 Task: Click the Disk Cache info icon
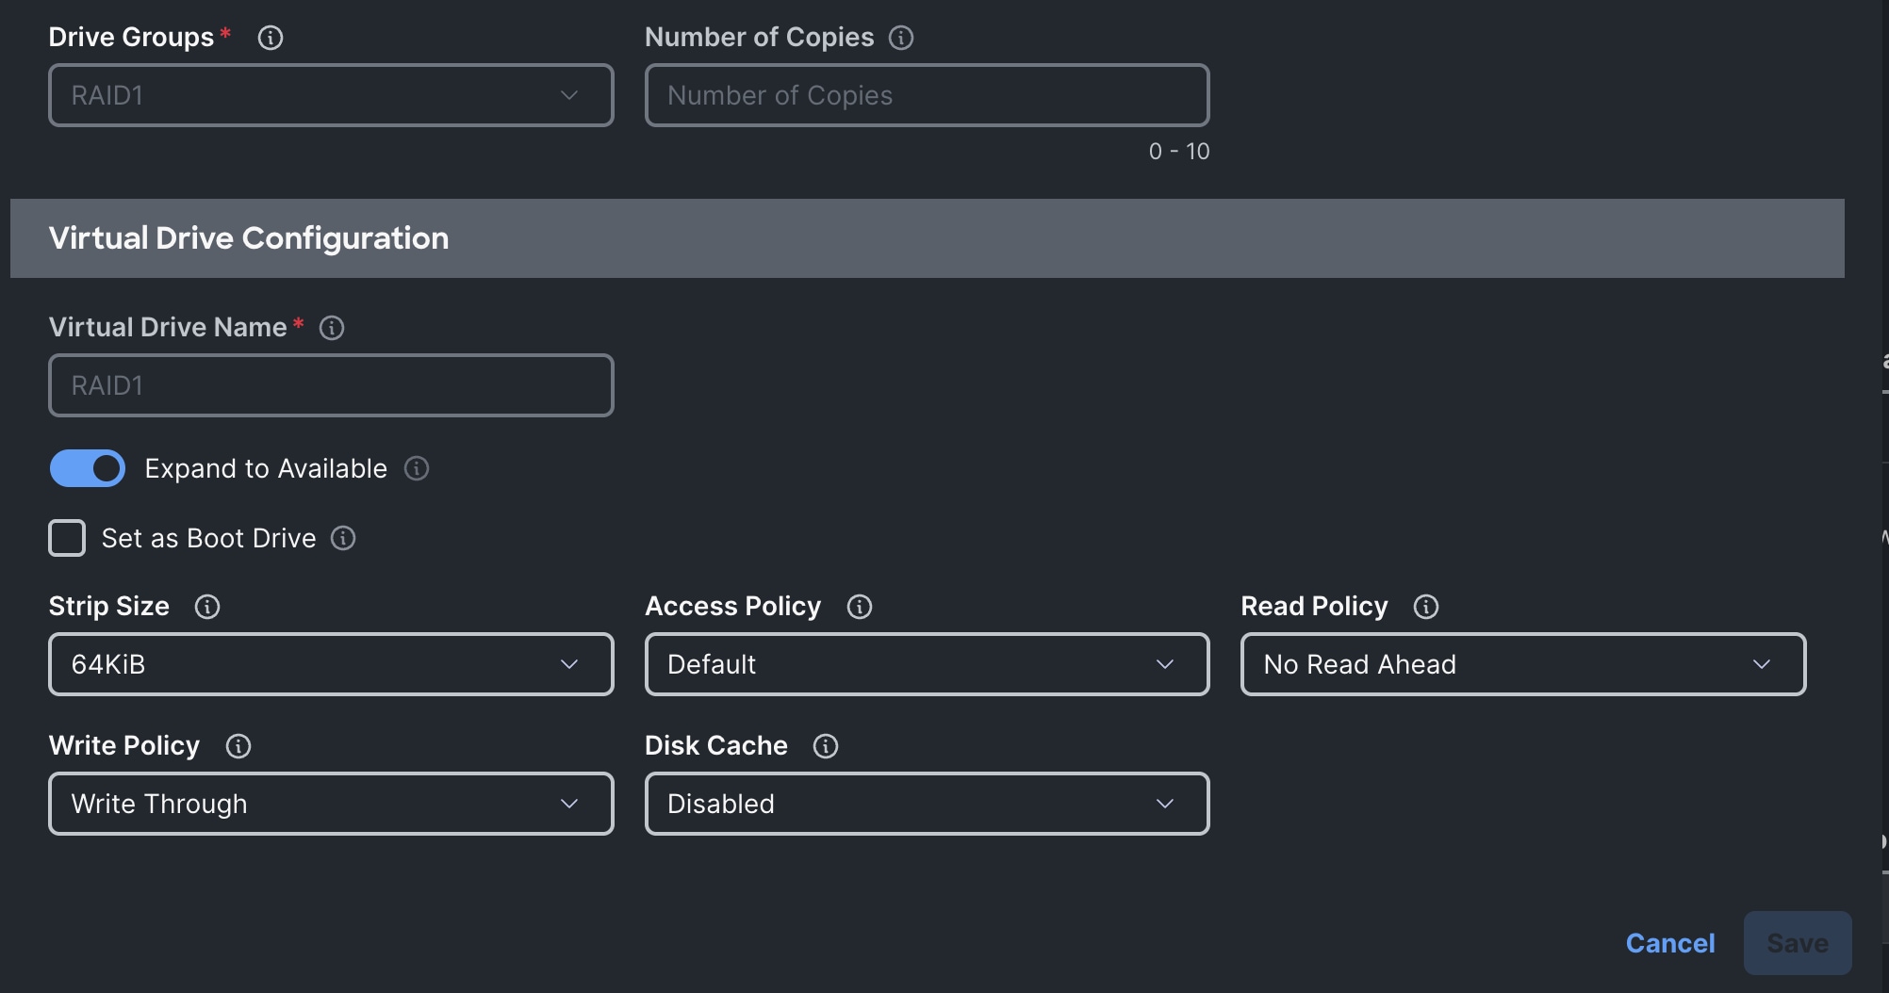[826, 746]
